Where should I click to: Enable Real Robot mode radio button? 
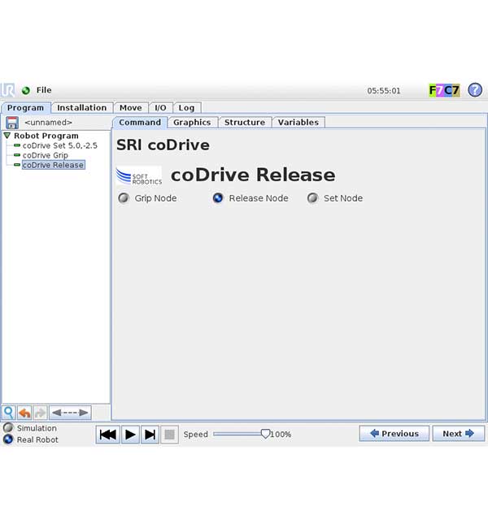coord(8,439)
